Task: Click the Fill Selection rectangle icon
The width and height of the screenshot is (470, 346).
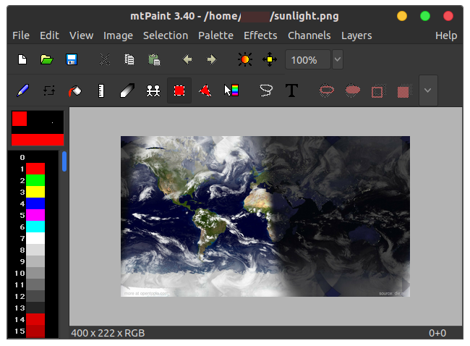Action: [403, 91]
